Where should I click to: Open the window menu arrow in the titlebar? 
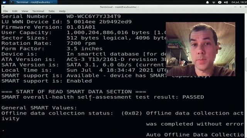(3, 7)
